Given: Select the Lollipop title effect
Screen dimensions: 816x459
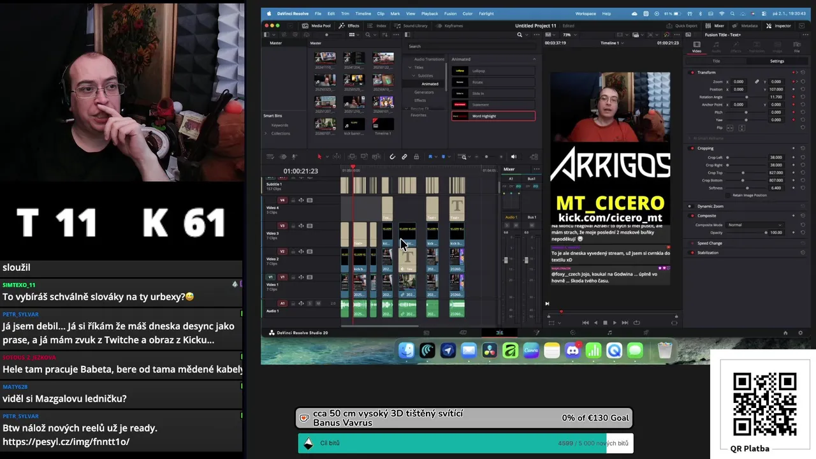Looking at the screenshot, I should (493, 71).
